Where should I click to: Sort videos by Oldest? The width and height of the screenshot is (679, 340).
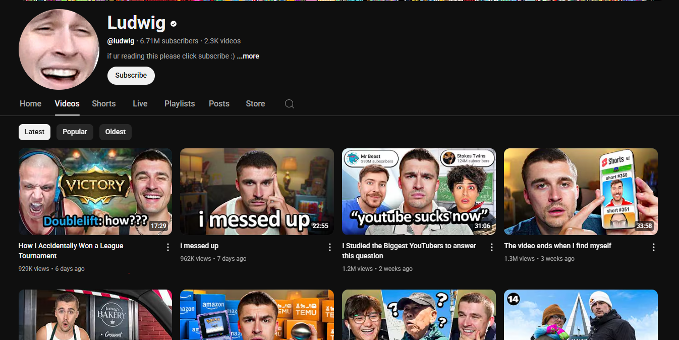click(116, 132)
